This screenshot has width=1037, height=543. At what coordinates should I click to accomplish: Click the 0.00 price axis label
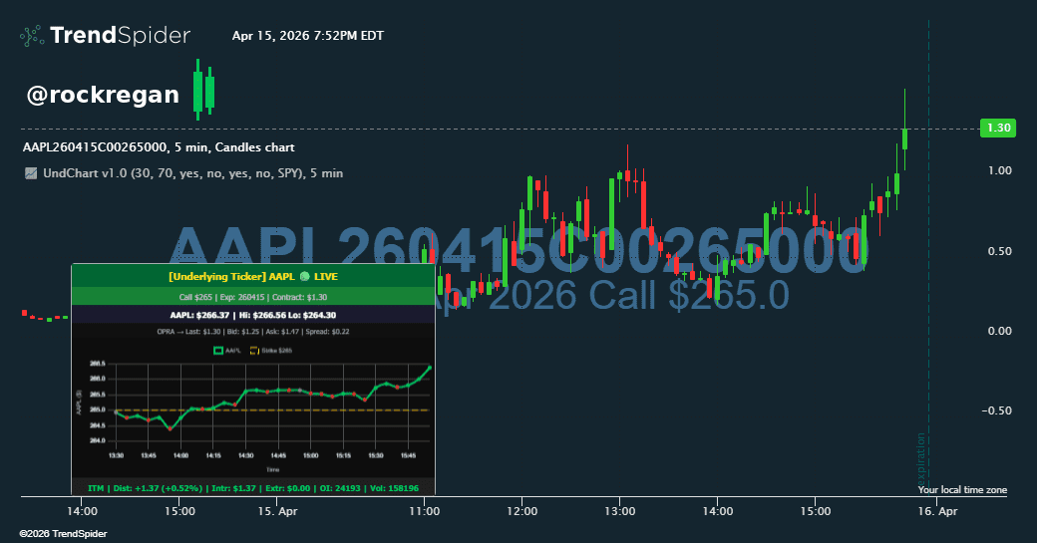pos(1000,331)
